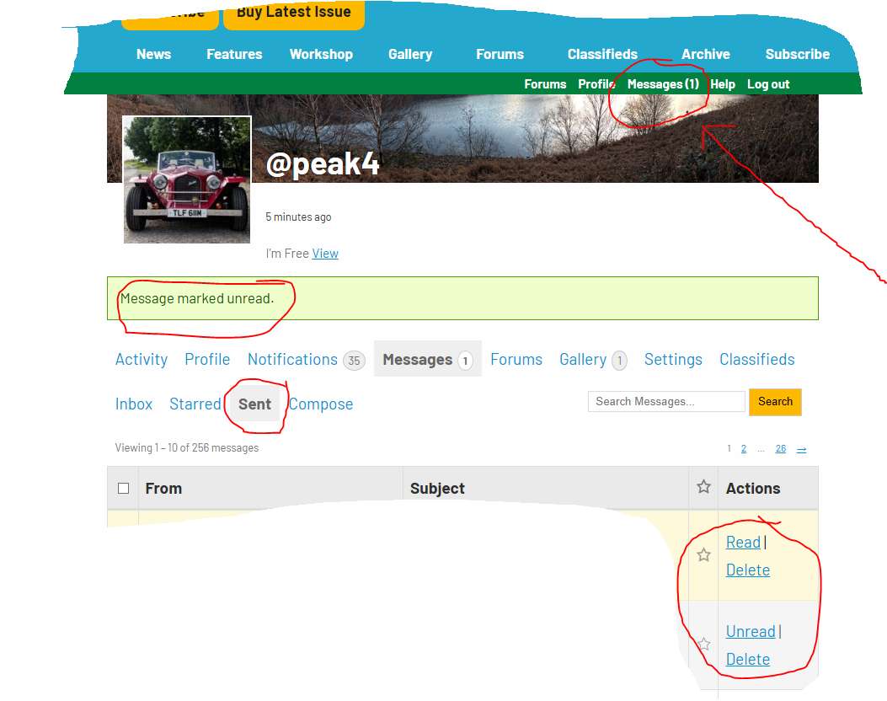This screenshot has width=887, height=701.
Task: Follow the View link next to I'm Free
Action: pyautogui.click(x=325, y=254)
